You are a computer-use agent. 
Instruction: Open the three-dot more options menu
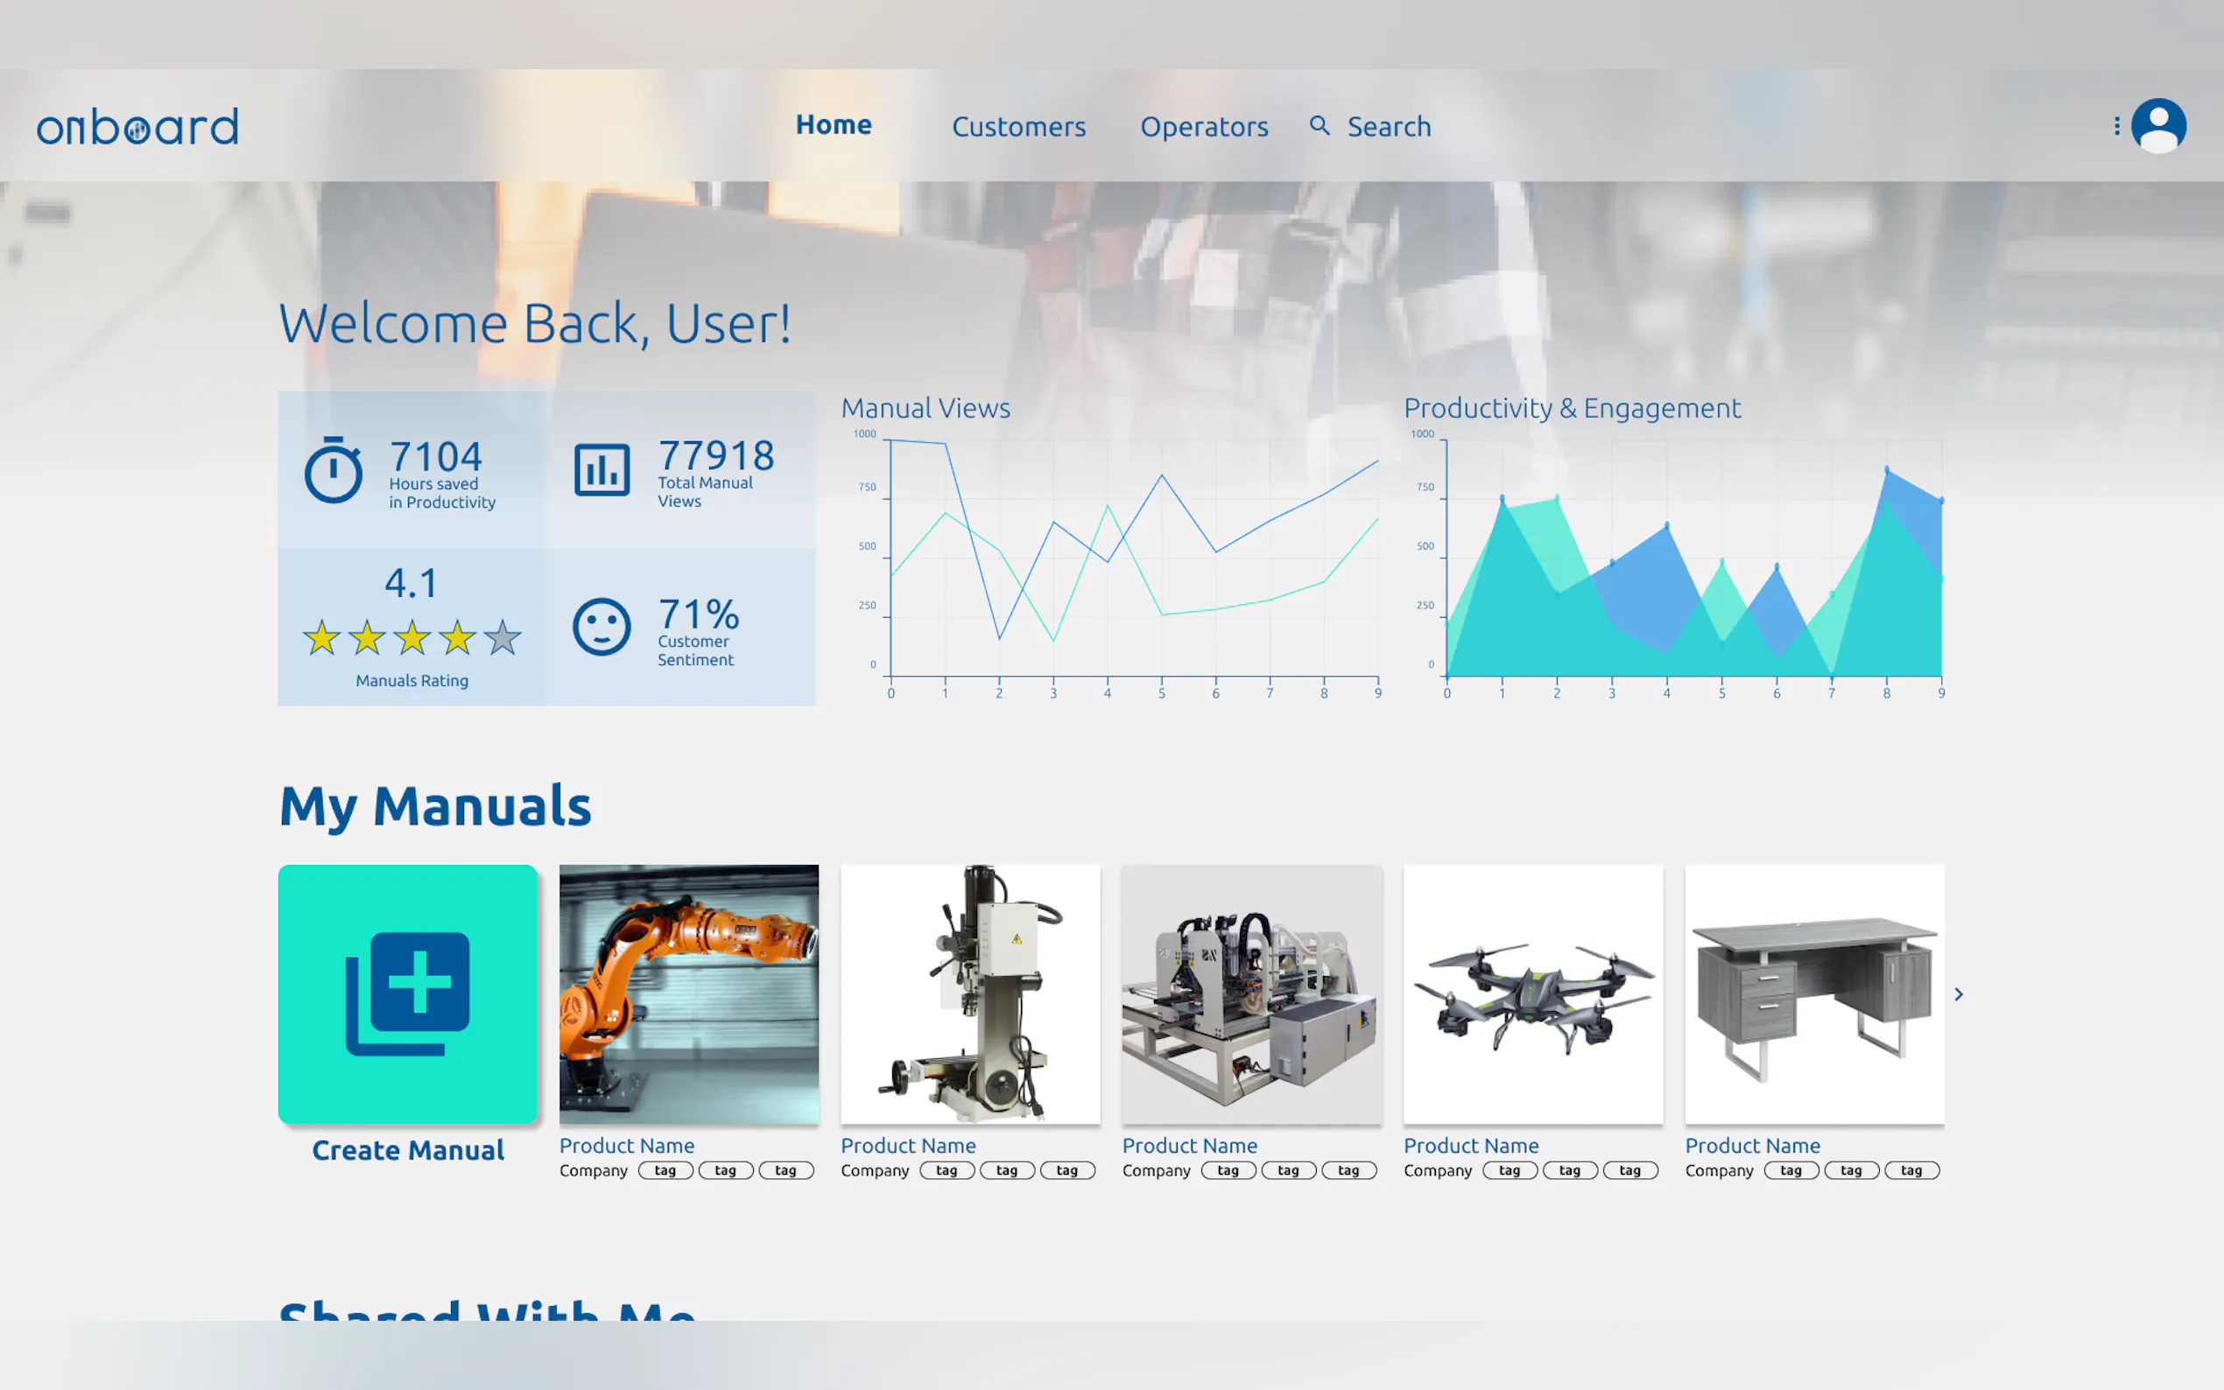[2116, 126]
